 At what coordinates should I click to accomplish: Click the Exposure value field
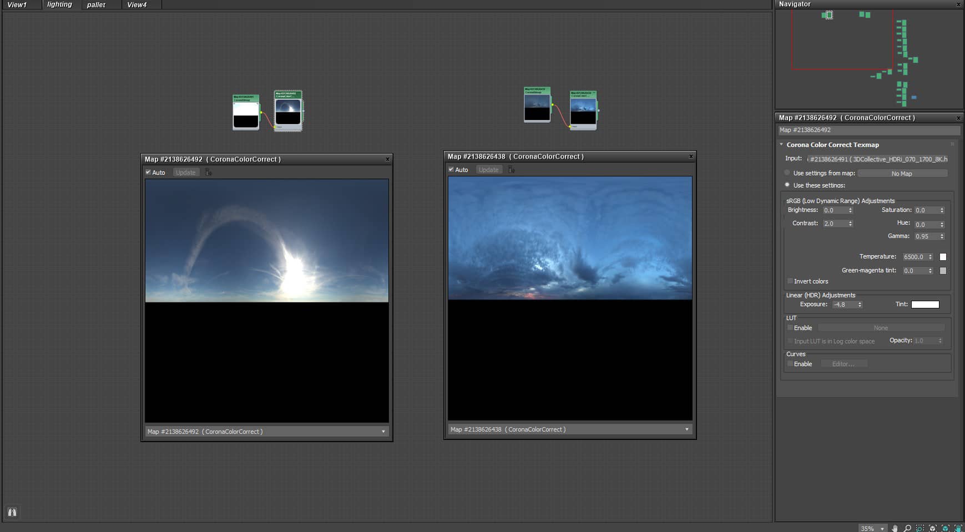(x=844, y=305)
